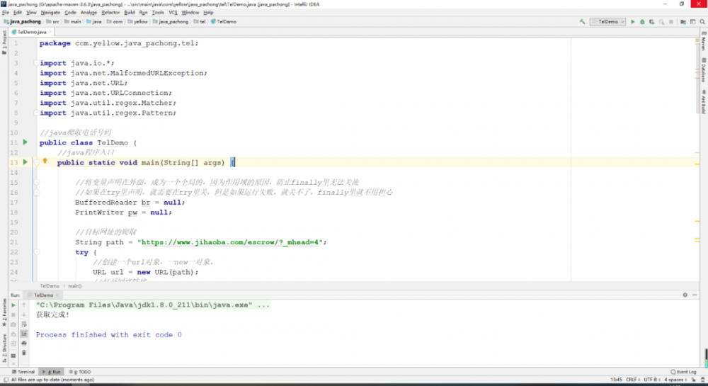This screenshot has width=708, height=386.
Task: Toggle scroll to end in Run console
Action: (24, 334)
